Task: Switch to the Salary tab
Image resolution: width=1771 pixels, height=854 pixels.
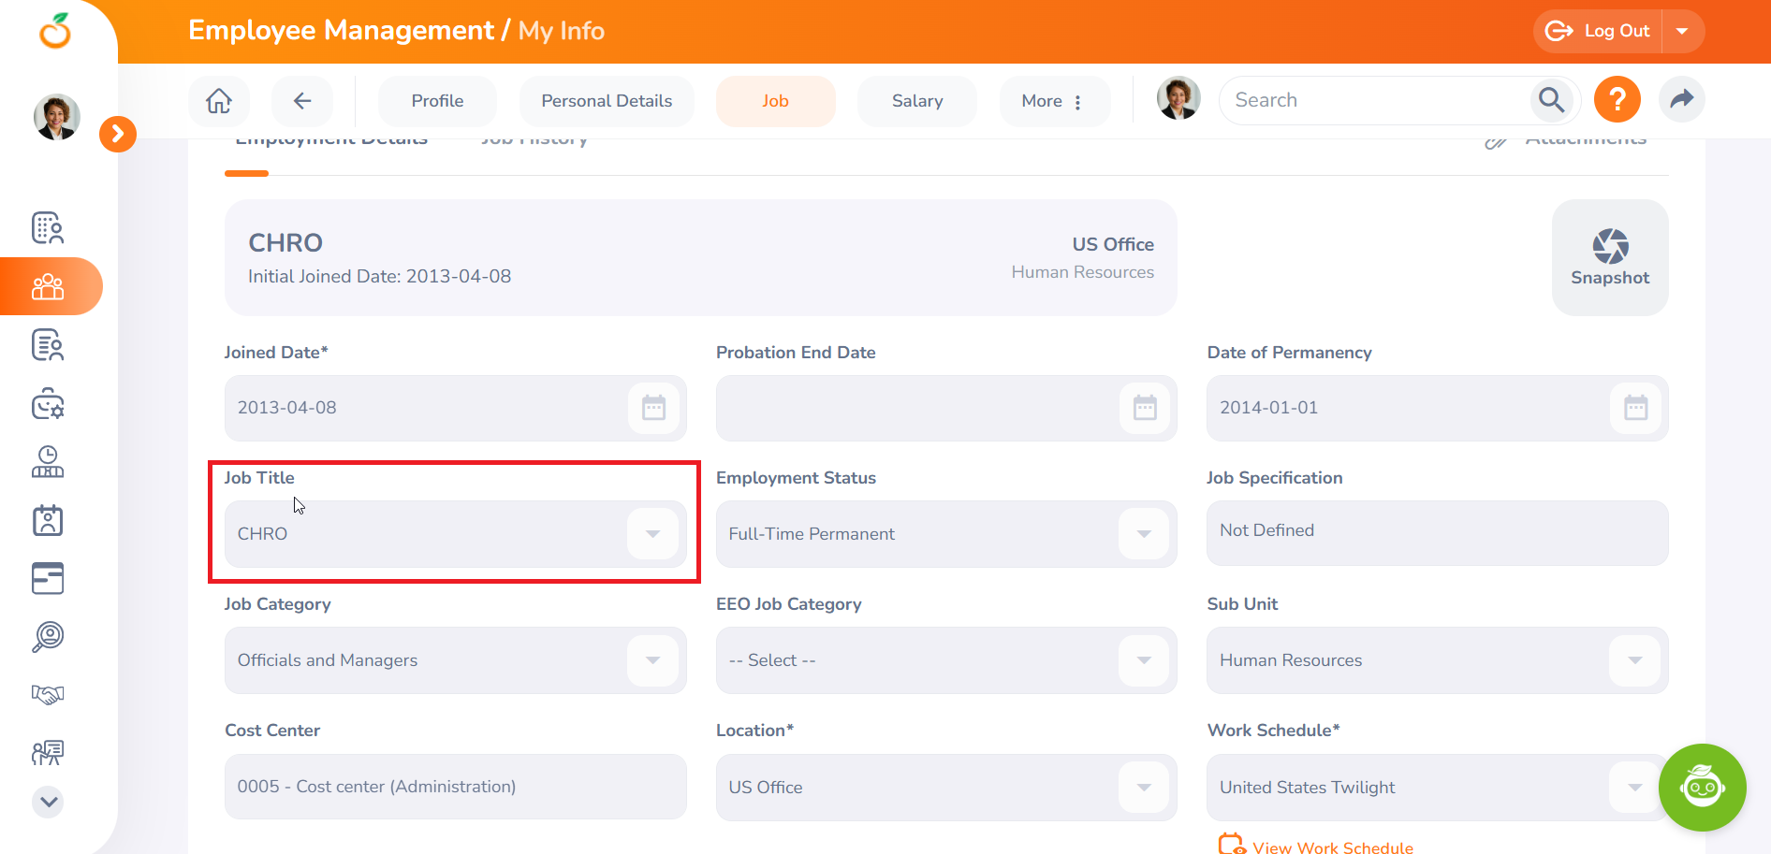Action: [916, 101]
